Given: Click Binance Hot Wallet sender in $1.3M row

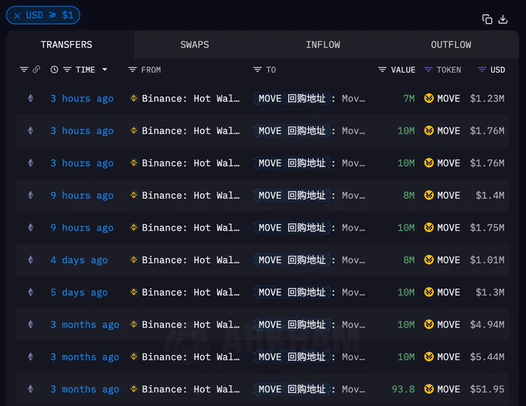Looking at the screenshot, I should [x=190, y=292].
